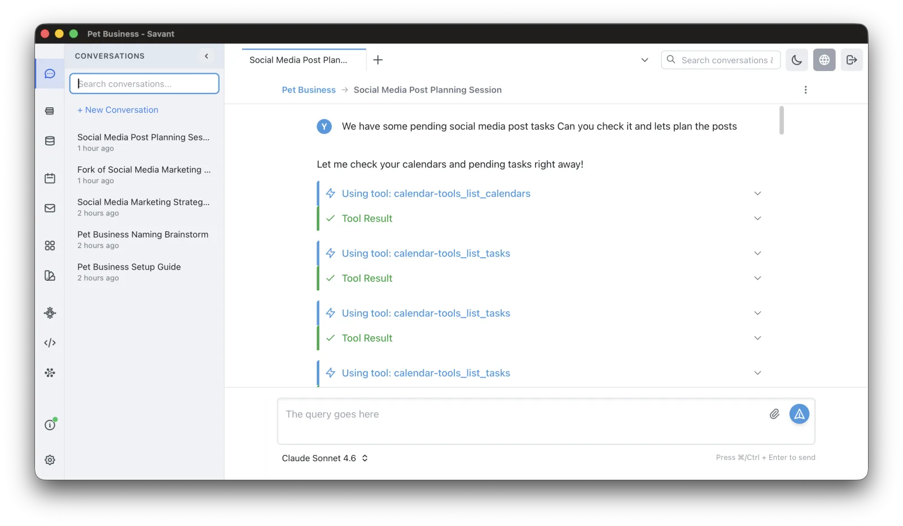This screenshot has width=903, height=526.
Task: Open Pet Business Naming Brainstorm conversation
Action: (144, 240)
